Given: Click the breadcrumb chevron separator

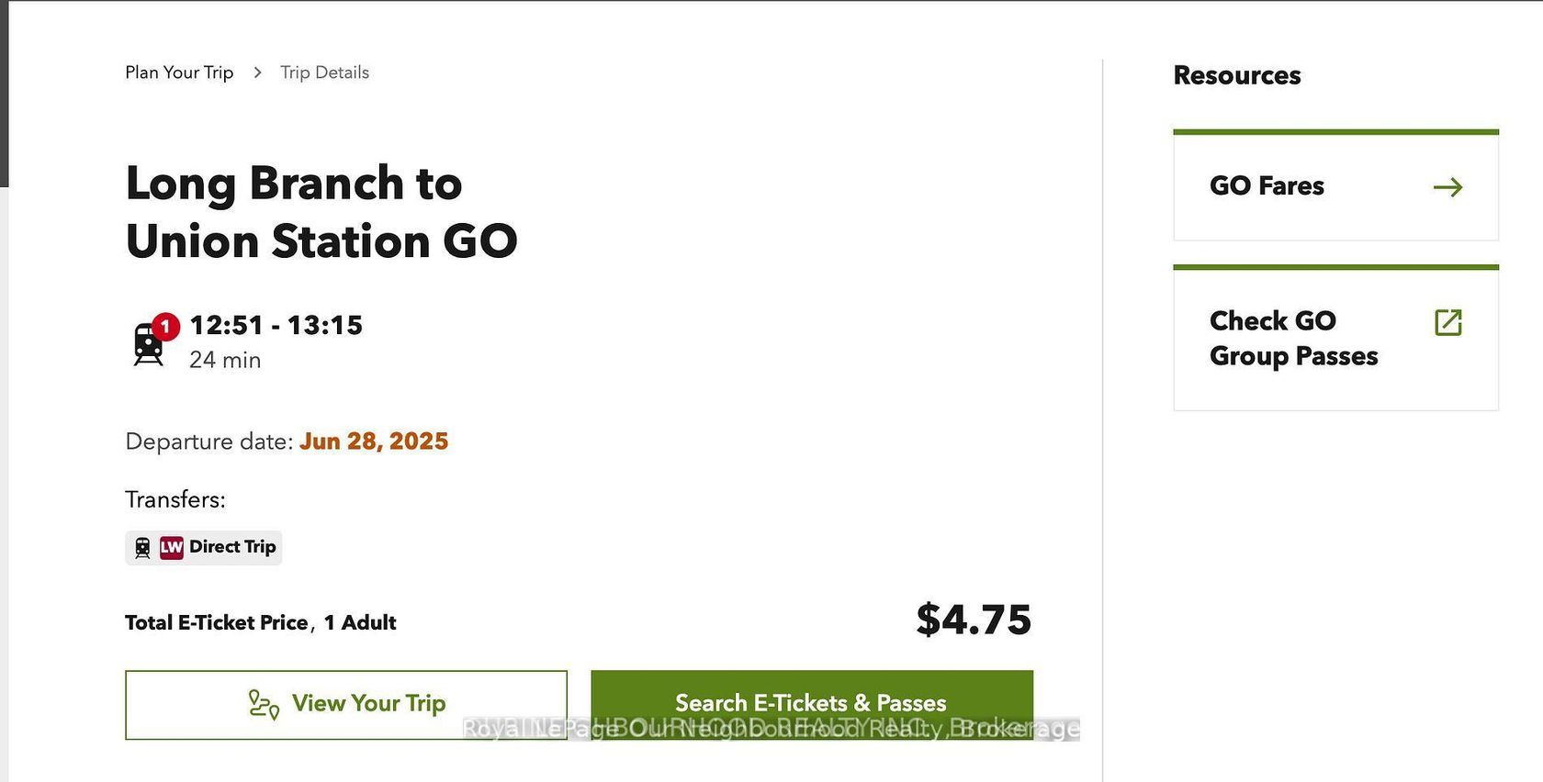Looking at the screenshot, I should click(x=257, y=73).
